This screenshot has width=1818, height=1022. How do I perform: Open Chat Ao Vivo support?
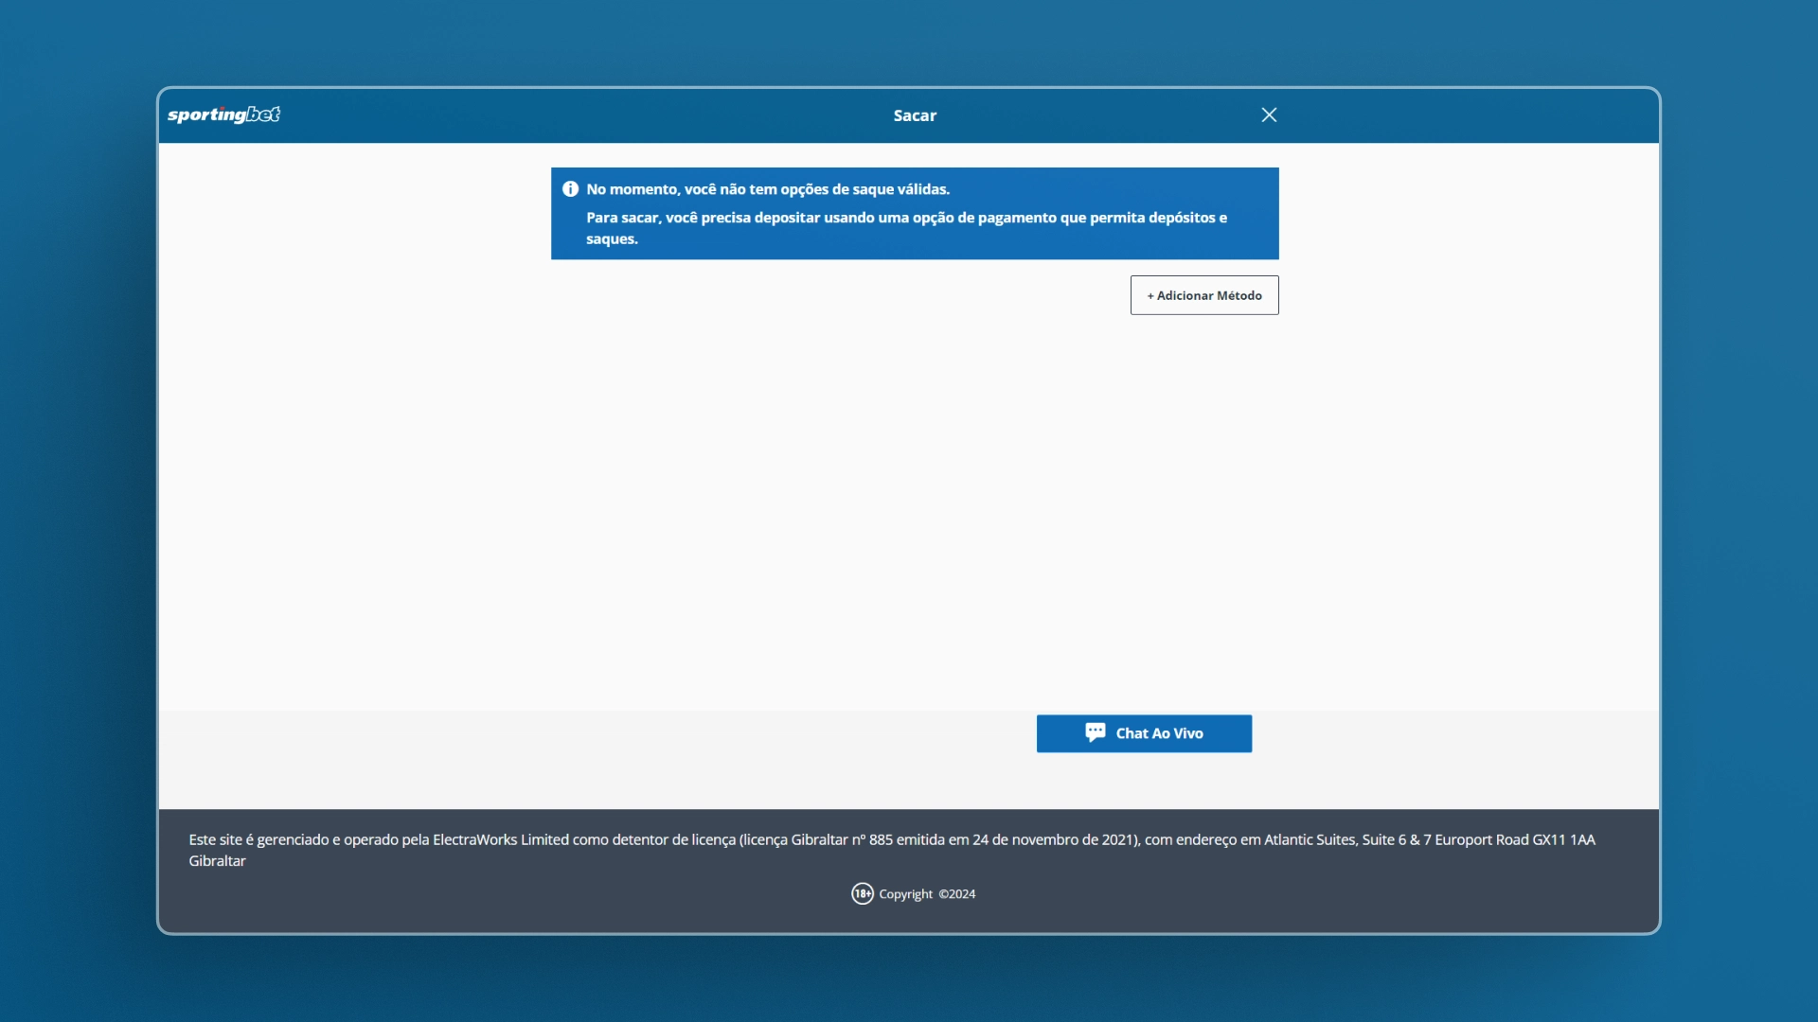(x=1144, y=733)
